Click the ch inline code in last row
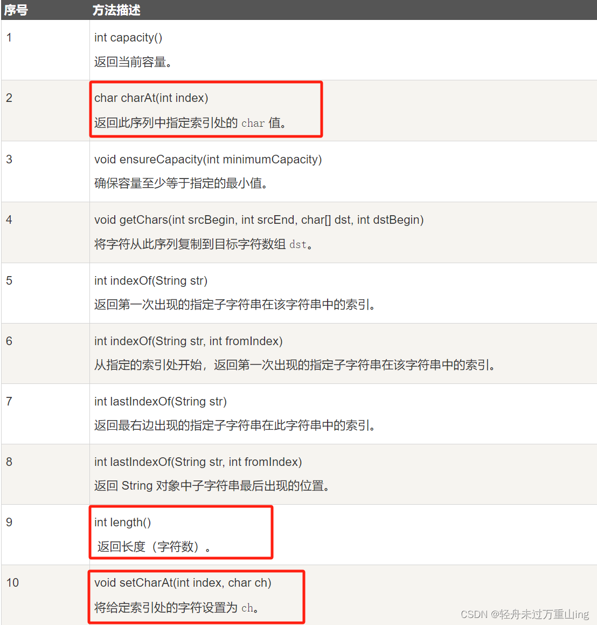 247,607
